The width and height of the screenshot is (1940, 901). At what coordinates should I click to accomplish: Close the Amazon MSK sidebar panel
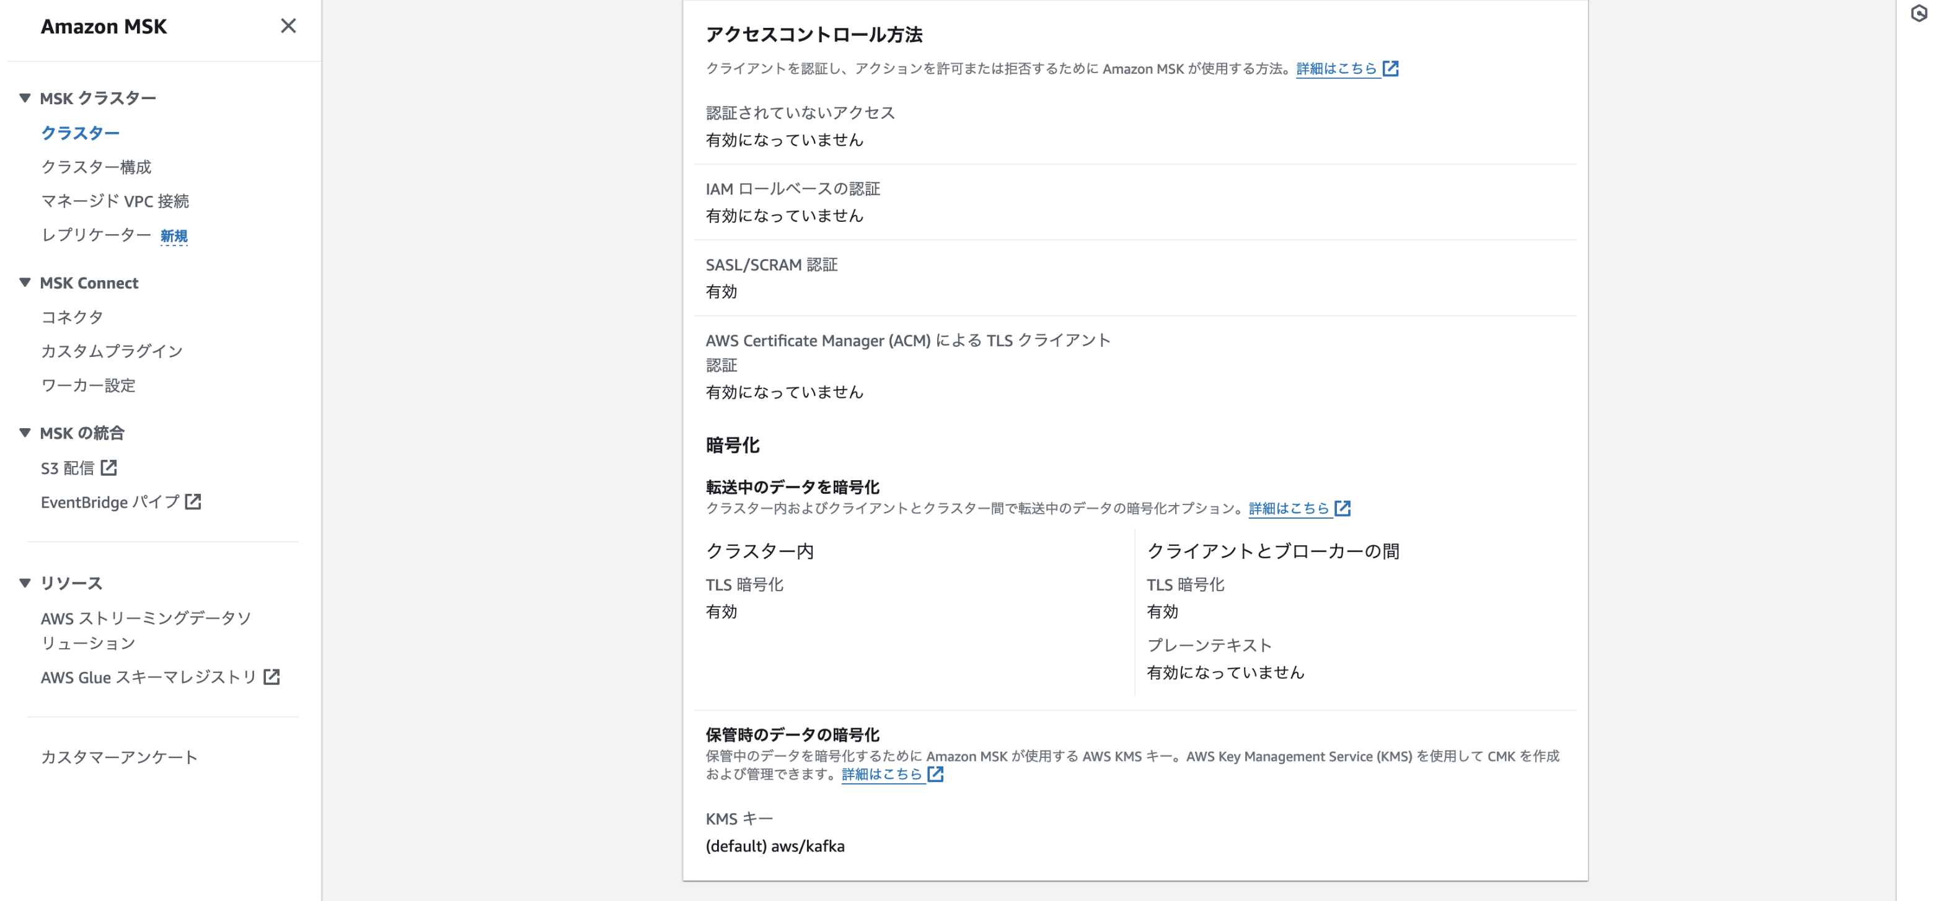288,27
